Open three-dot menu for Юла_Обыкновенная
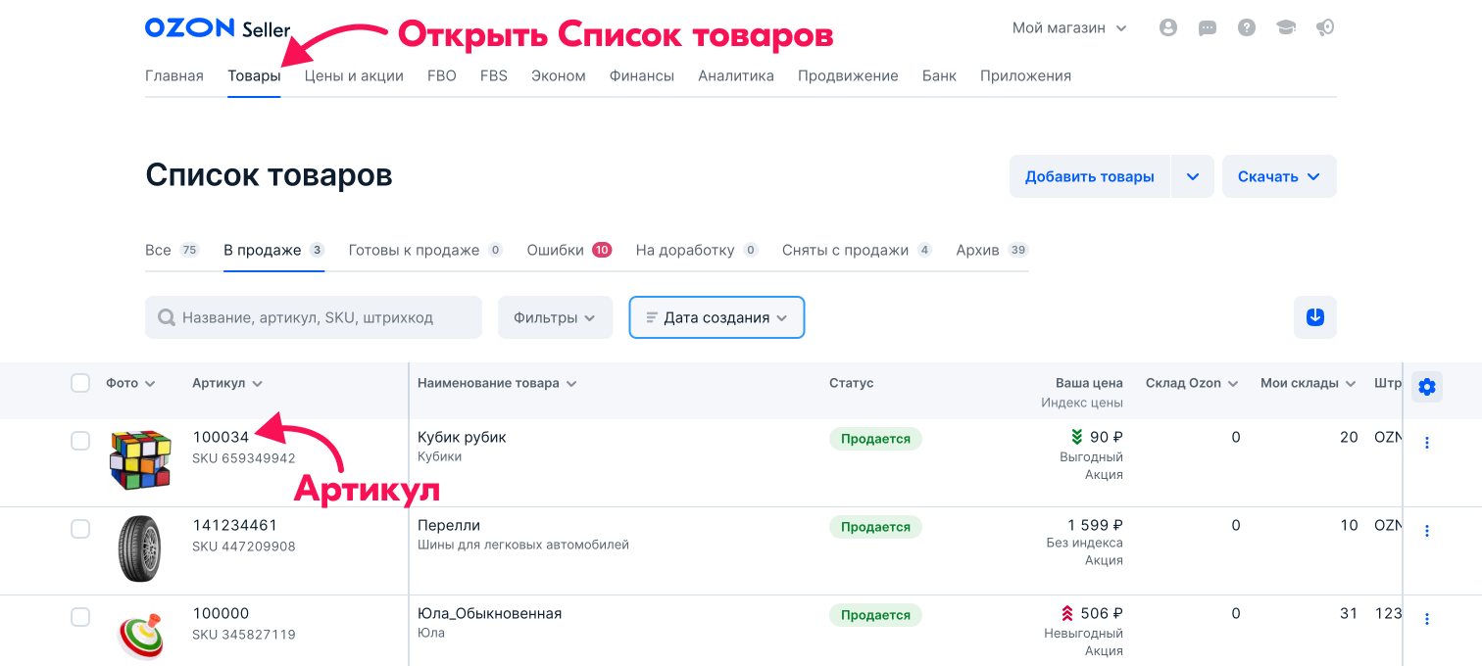Viewport: 1482px width, 666px height. pyautogui.click(x=1427, y=619)
